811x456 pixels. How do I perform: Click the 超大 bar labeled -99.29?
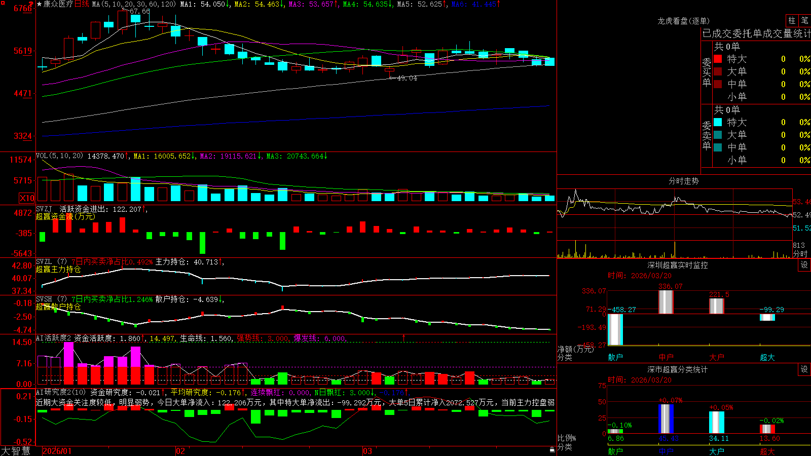767,317
